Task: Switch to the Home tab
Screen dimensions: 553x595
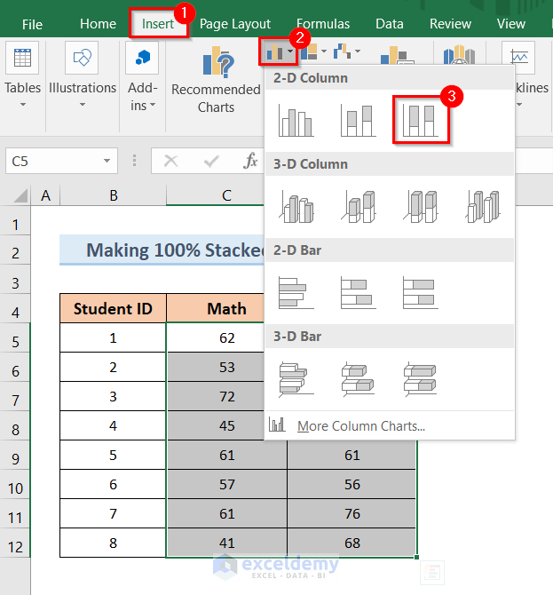Action: click(98, 24)
